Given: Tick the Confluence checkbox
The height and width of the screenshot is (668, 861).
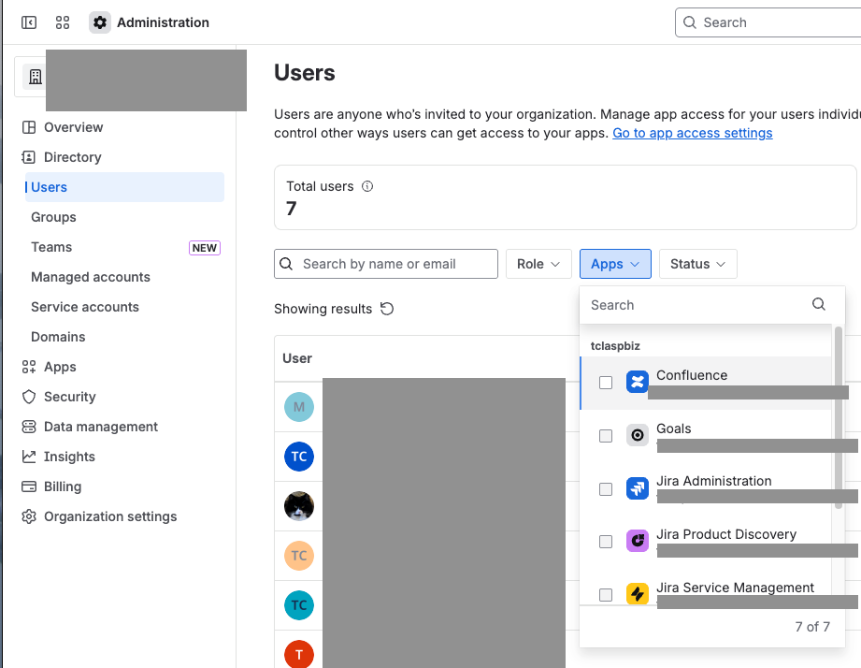Looking at the screenshot, I should pos(606,383).
